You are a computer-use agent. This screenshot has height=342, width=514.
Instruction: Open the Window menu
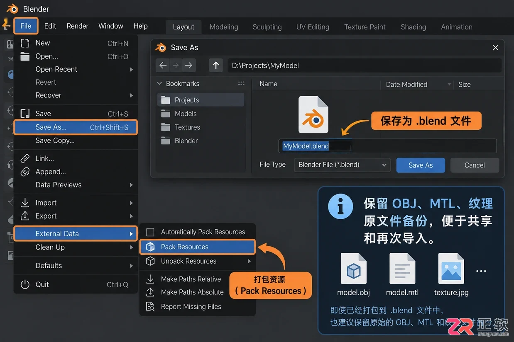coord(110,26)
